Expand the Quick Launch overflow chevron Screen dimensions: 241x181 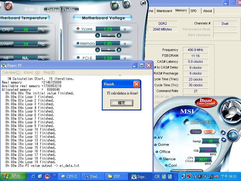pos(55,175)
